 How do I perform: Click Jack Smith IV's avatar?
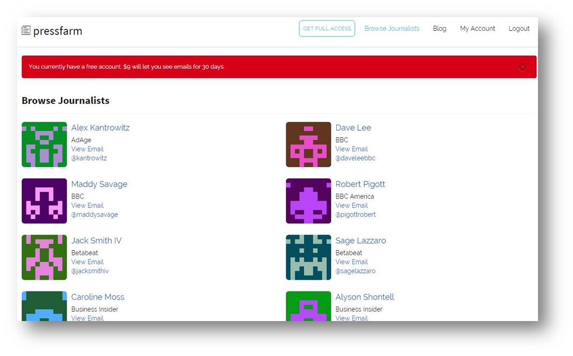[44, 258]
